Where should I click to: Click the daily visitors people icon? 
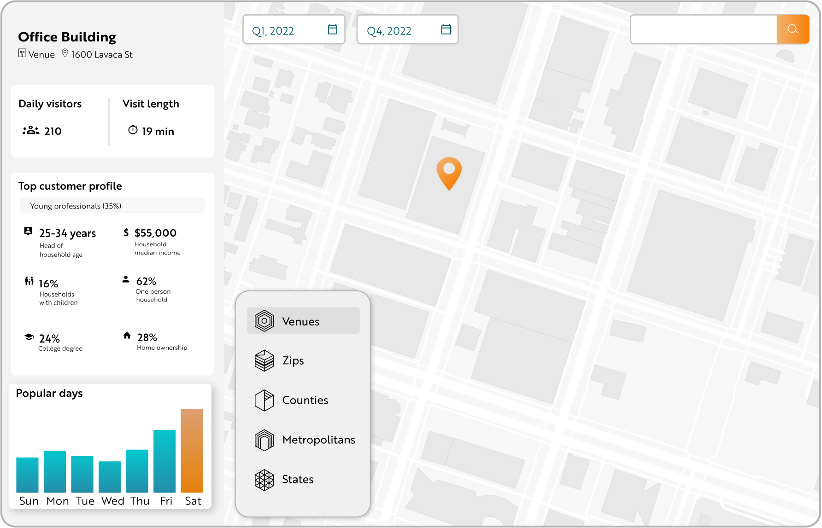30,131
